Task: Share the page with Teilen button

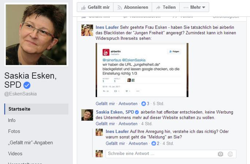Action: [x=166, y=7]
